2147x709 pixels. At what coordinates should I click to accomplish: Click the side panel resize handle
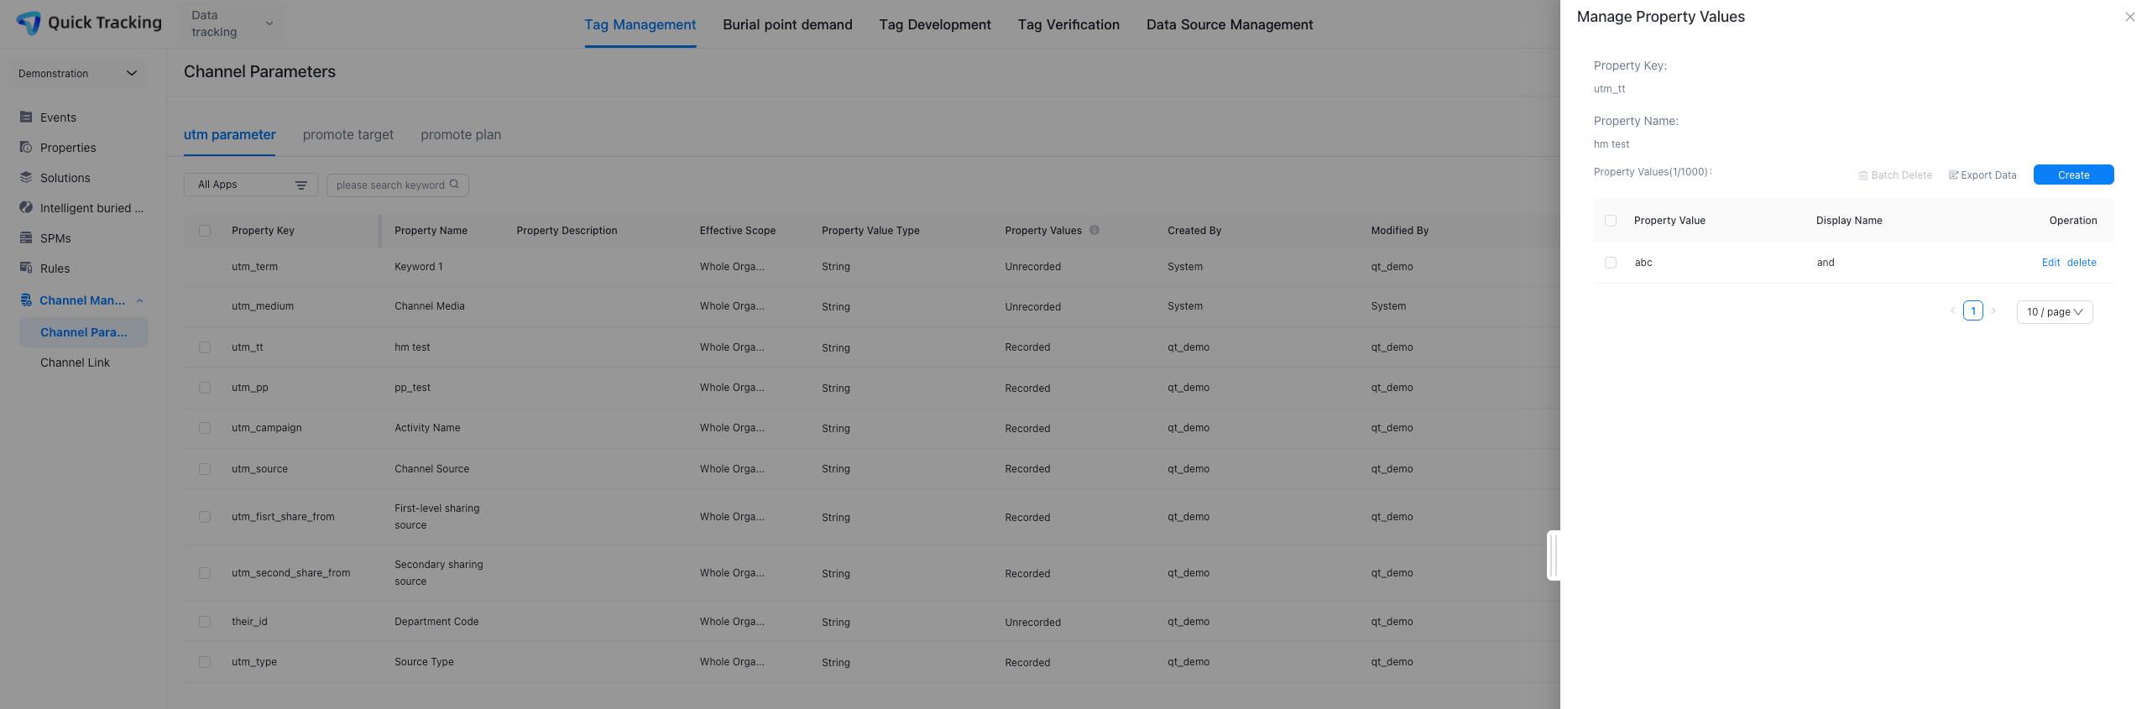[1554, 555]
